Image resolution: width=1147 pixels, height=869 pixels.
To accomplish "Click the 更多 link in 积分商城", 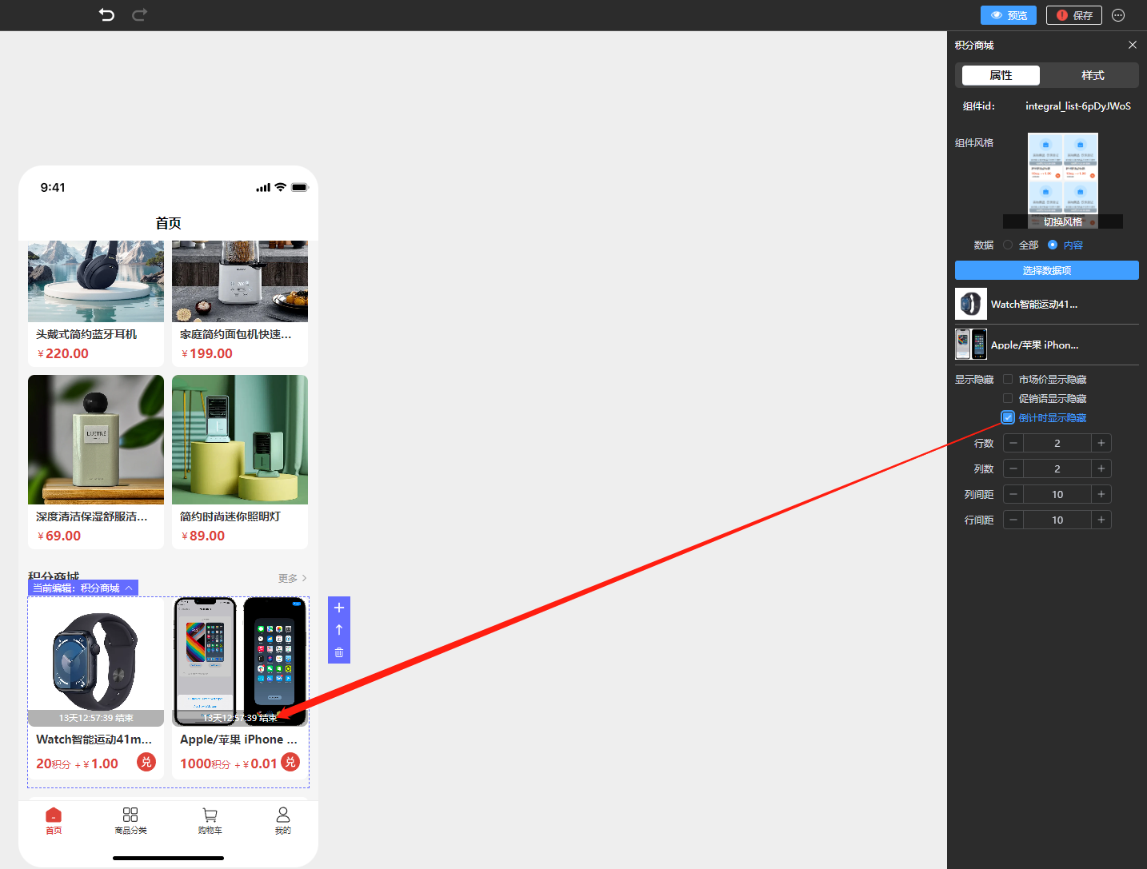I will (x=292, y=578).
